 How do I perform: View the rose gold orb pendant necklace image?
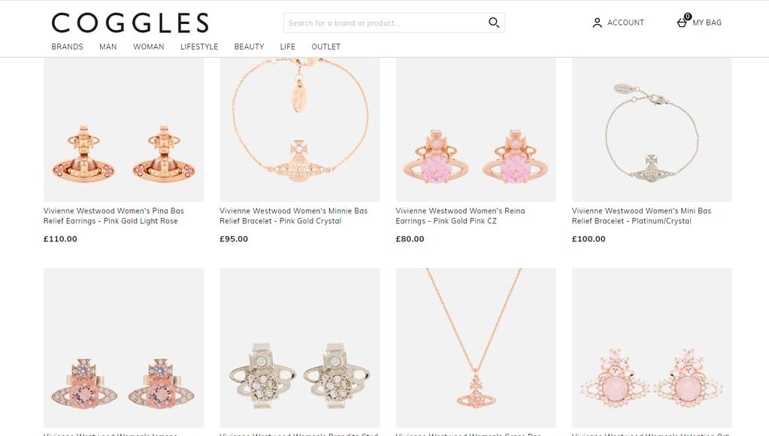click(476, 347)
